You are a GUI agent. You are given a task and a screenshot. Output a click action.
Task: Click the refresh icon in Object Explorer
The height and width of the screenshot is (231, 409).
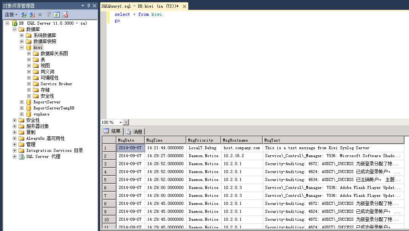57,15
